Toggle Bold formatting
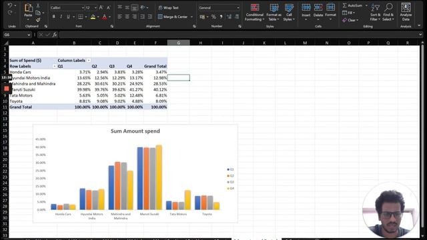The height and width of the screenshot is (240, 427). click(53, 17)
